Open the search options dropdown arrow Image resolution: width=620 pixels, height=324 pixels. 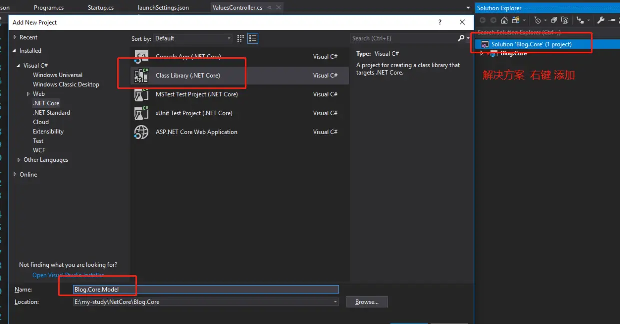tap(468, 38)
